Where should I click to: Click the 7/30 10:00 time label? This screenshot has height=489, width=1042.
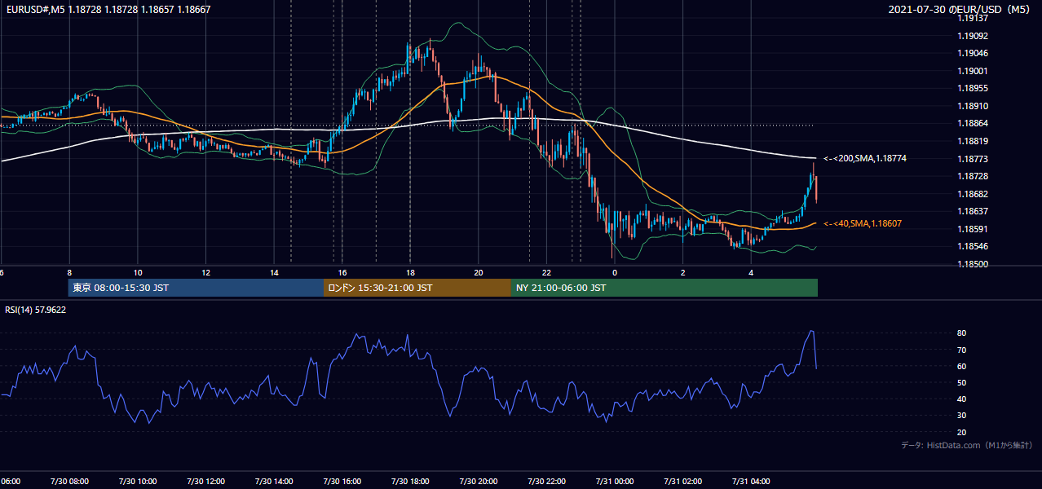137,482
